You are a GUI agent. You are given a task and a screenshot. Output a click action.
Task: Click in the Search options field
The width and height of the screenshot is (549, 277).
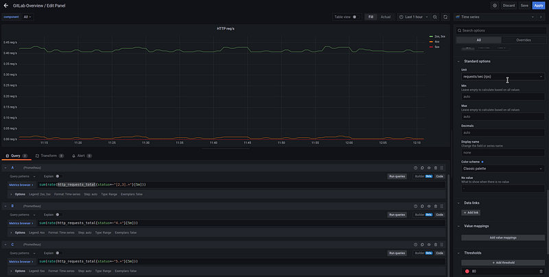tap(501, 31)
